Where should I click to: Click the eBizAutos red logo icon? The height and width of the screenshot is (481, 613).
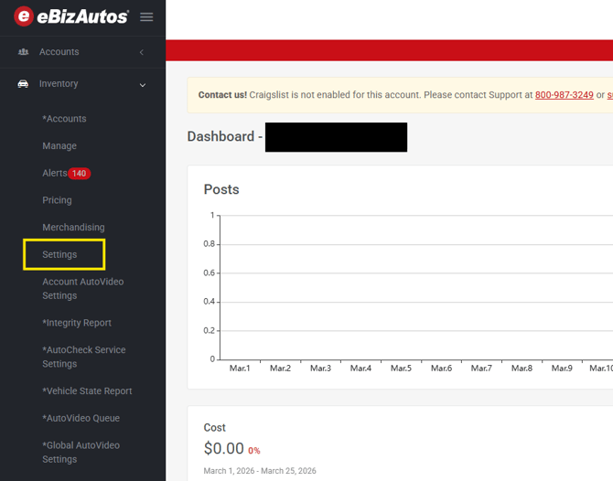pyautogui.click(x=24, y=16)
